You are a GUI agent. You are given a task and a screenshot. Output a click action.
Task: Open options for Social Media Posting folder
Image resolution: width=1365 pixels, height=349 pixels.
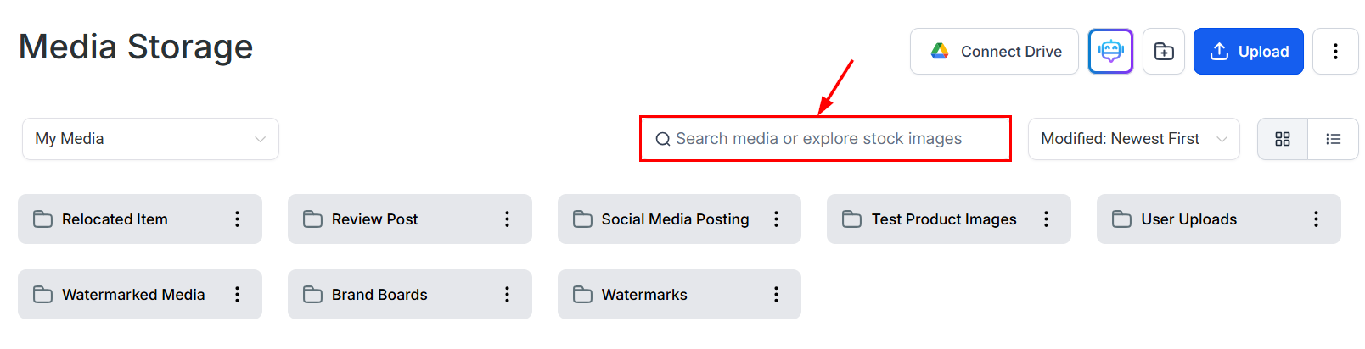pyautogui.click(x=776, y=219)
